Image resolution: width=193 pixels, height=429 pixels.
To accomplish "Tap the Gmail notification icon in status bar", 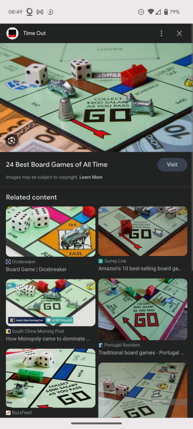I will coord(40,12).
